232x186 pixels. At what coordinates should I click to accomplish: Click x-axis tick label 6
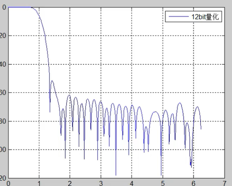coord(193,183)
